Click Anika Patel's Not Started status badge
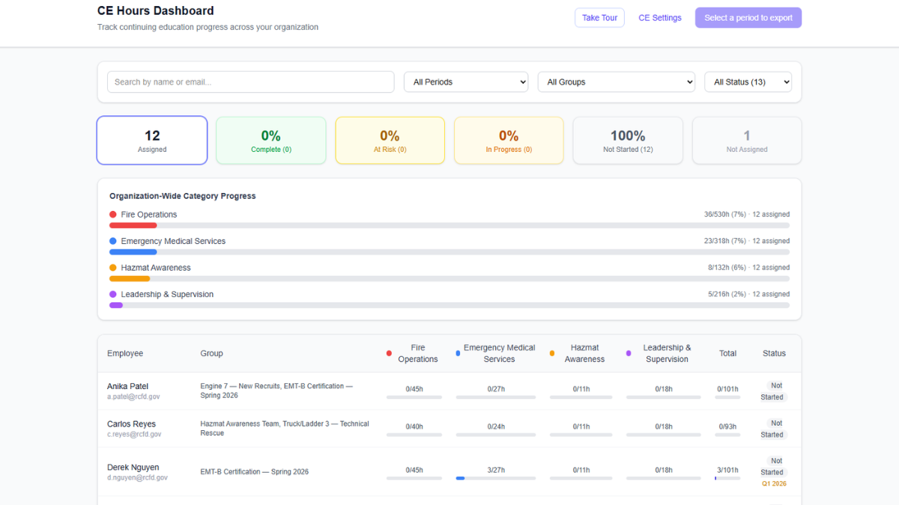Image resolution: width=899 pixels, height=505 pixels. click(772, 391)
